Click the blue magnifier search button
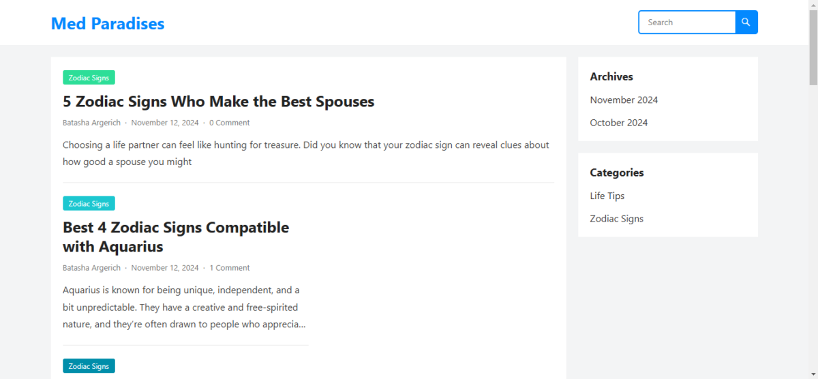Screen dimensions: 818x379 coord(746,22)
